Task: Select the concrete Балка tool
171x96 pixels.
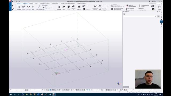Action: click(x=64, y=8)
